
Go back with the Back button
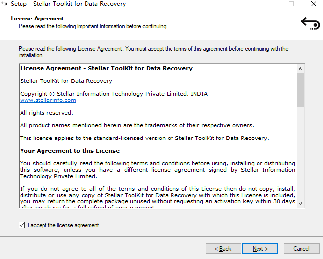tap(223, 249)
